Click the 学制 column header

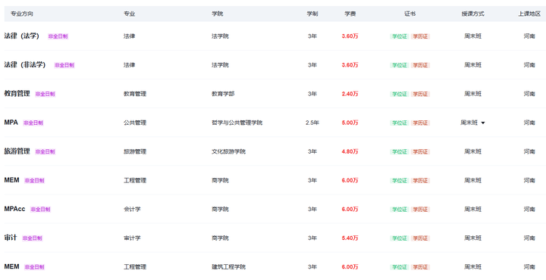(312, 14)
